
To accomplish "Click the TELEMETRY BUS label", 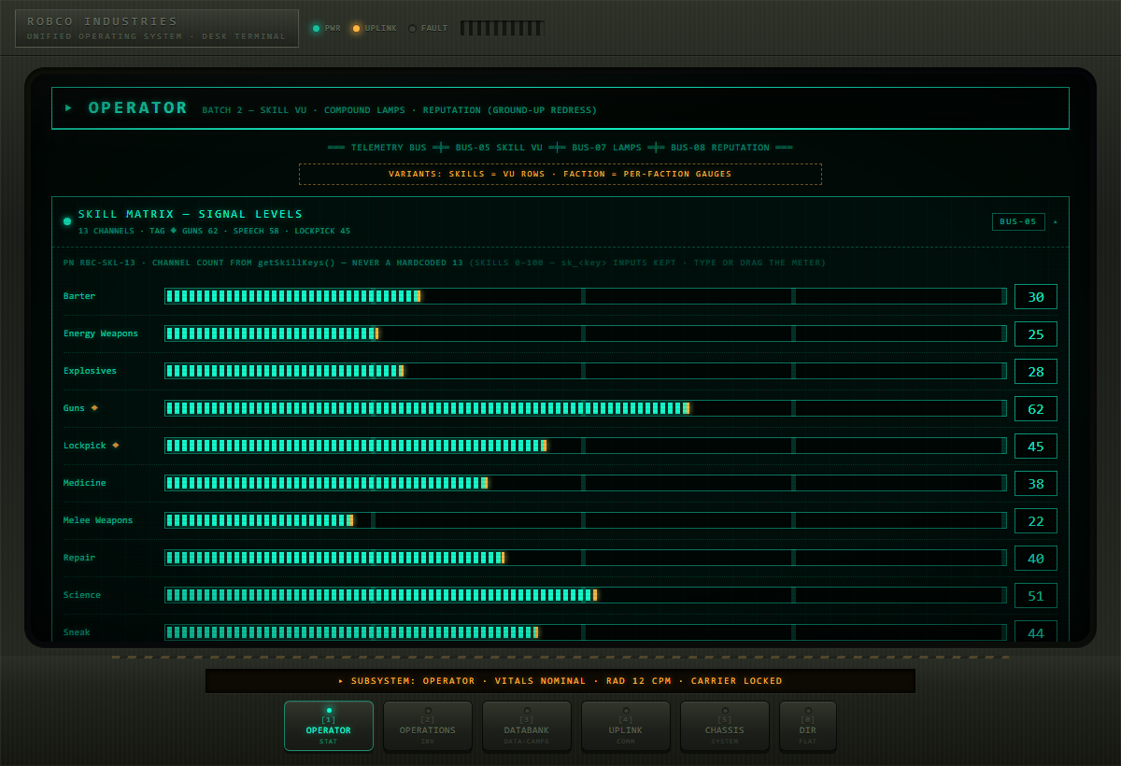I will [389, 148].
